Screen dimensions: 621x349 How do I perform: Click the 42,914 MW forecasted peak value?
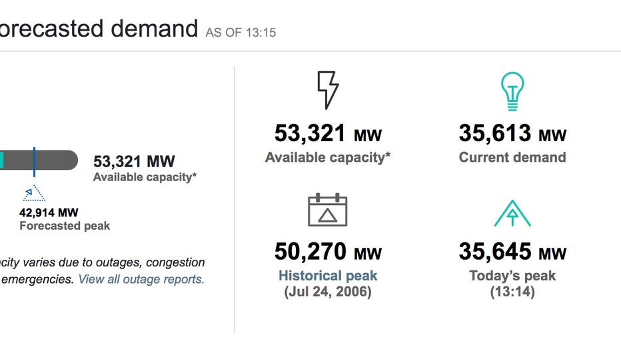coord(49,213)
